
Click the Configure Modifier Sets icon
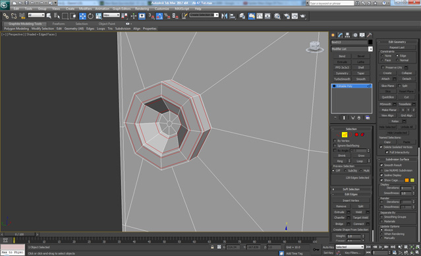coord(368,118)
